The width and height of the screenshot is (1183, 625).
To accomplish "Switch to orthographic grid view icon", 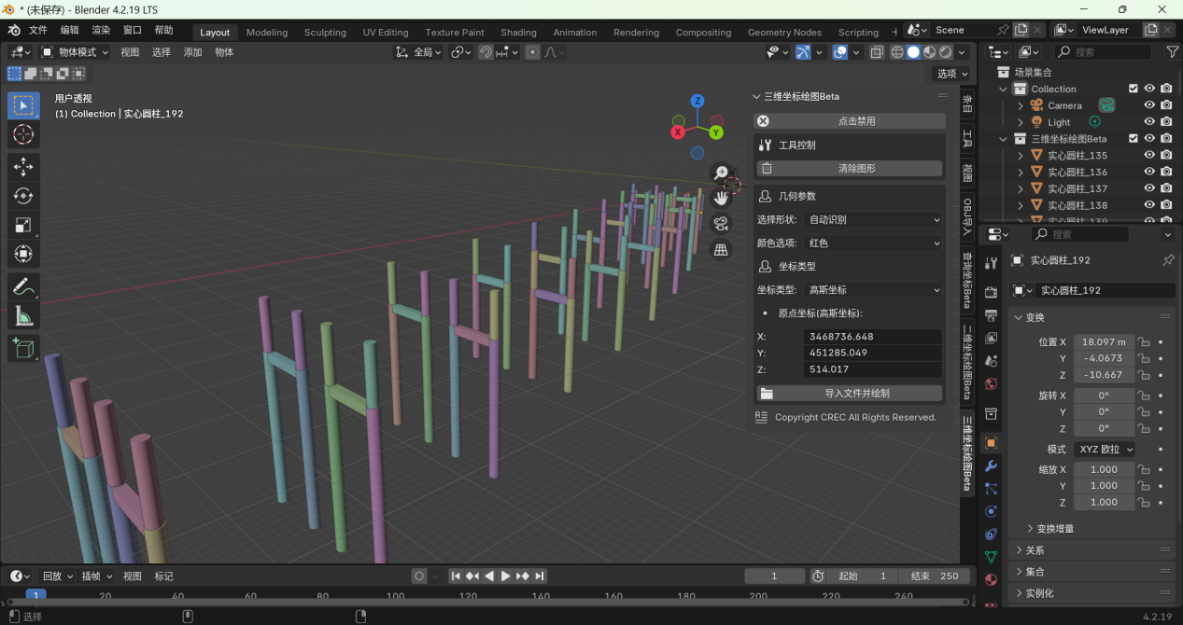I will click(x=721, y=249).
